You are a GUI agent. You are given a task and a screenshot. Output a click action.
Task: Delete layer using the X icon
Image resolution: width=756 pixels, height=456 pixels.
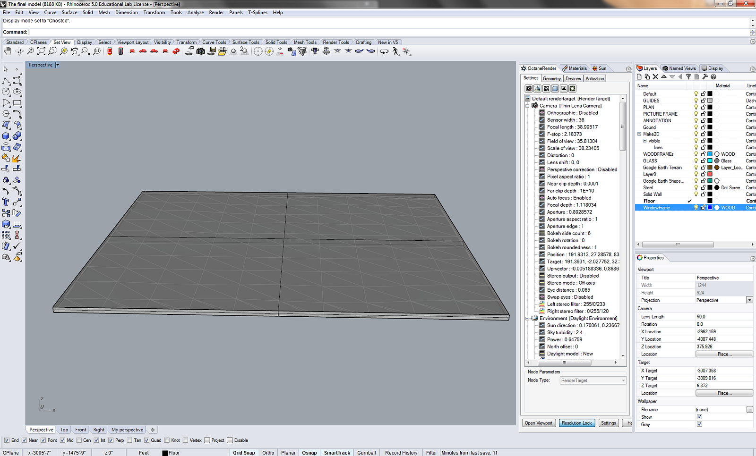pos(655,76)
